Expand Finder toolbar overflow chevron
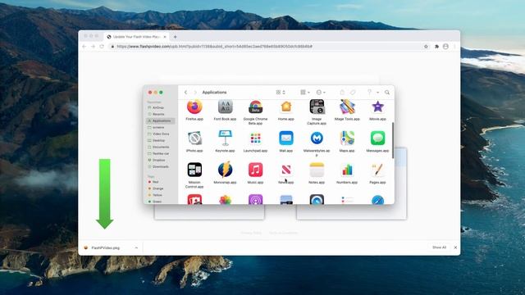 [377, 93]
